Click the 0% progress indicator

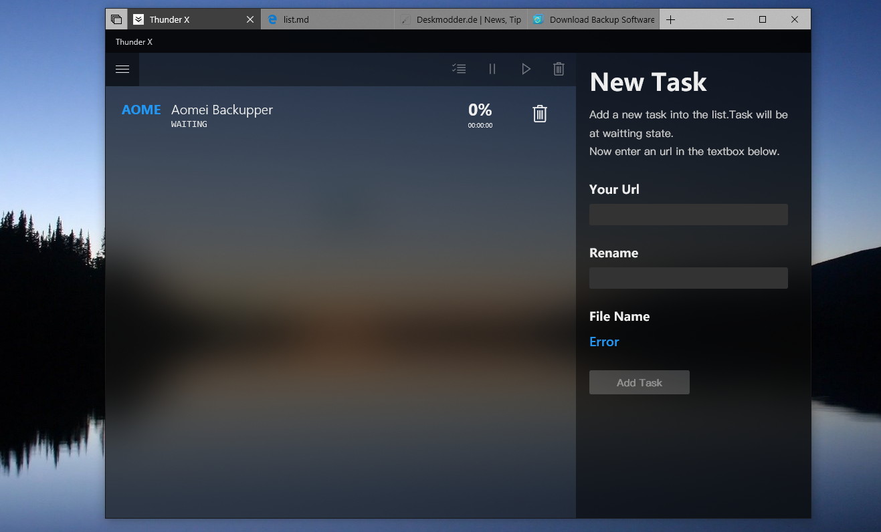480,110
